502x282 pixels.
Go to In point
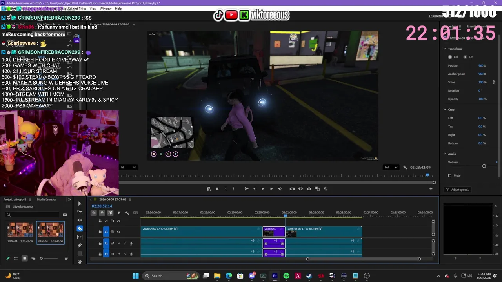click(x=246, y=189)
